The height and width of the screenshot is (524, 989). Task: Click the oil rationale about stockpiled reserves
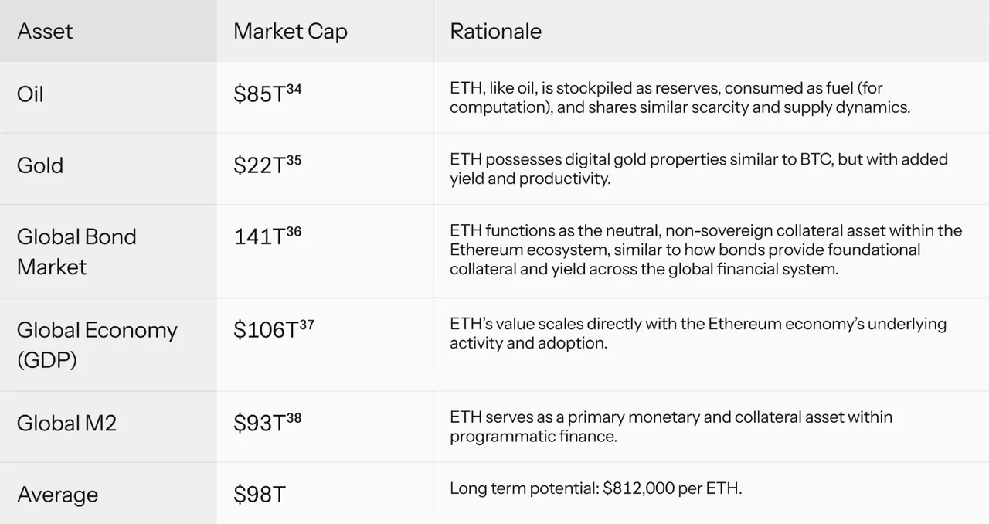pos(680,98)
